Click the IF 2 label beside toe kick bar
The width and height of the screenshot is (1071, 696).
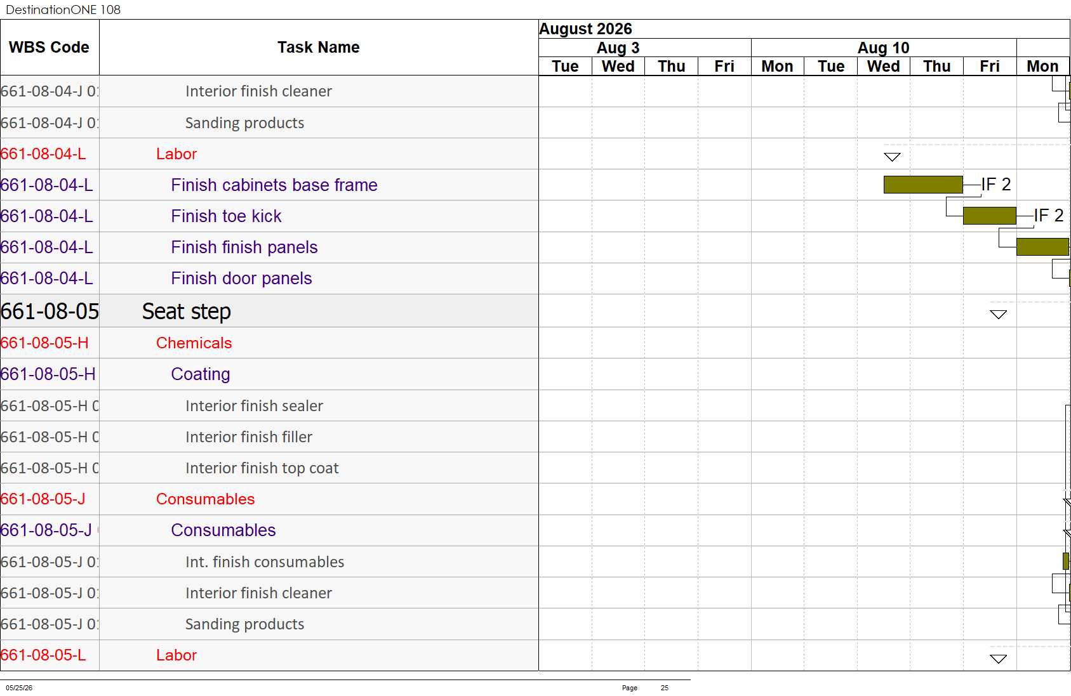click(1049, 215)
